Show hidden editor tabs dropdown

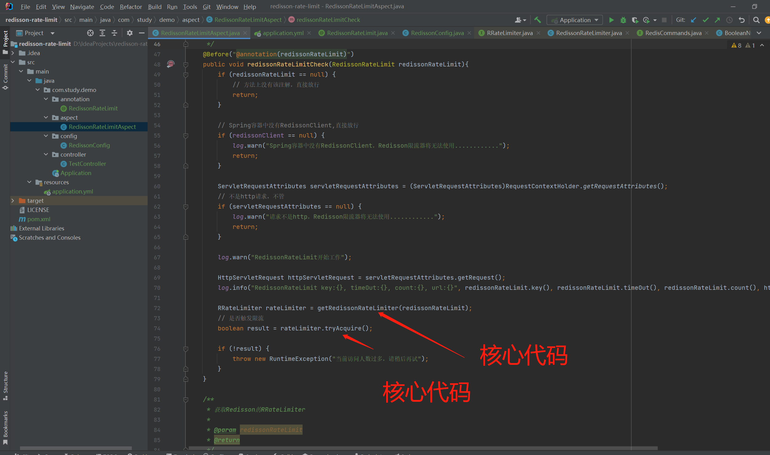[x=759, y=33]
